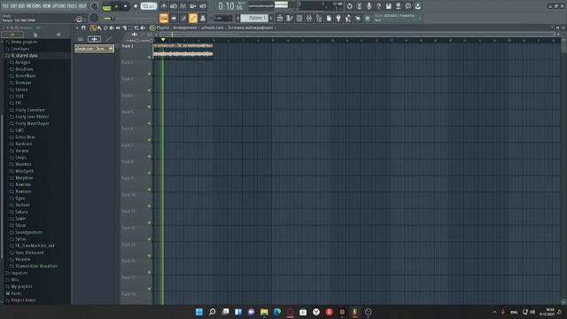
Task: Toggle Track 8 mute LED
Action: (150, 173)
